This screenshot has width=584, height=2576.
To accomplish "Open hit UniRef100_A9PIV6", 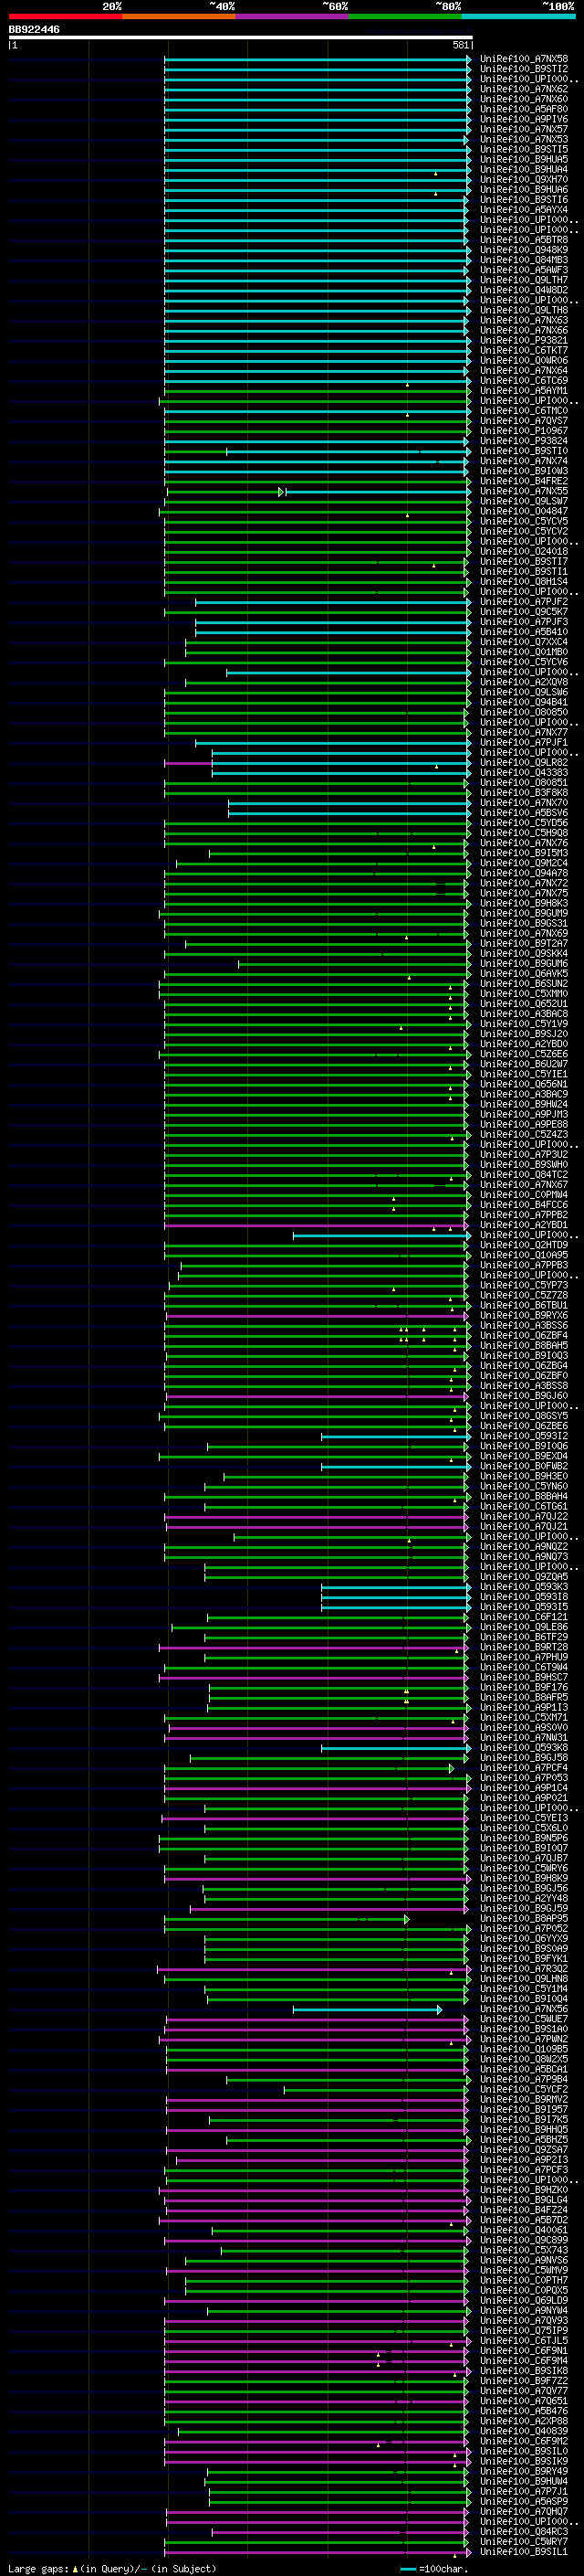I will coord(524,119).
